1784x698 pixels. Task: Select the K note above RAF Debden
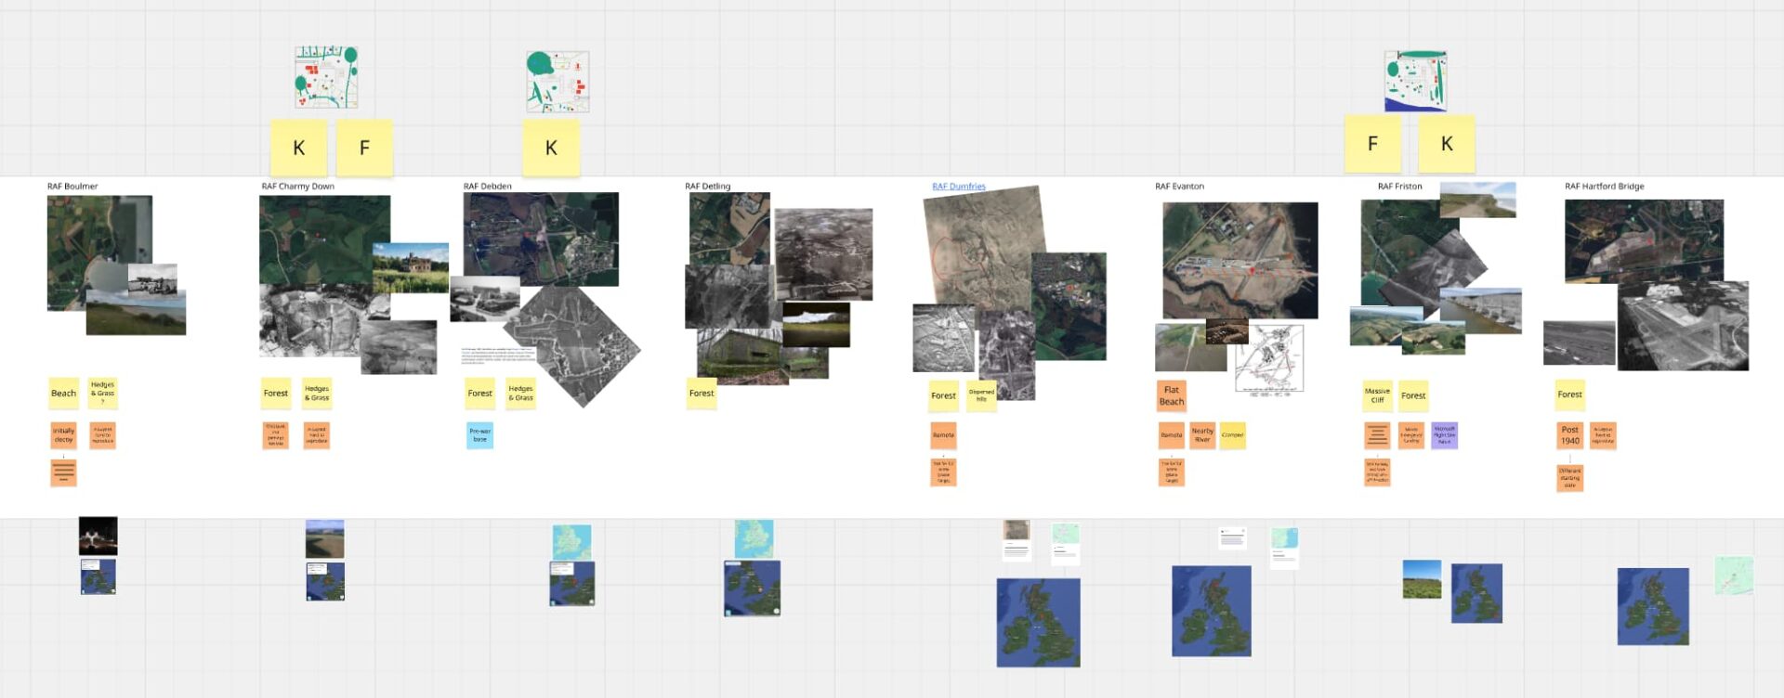pyautogui.click(x=551, y=148)
